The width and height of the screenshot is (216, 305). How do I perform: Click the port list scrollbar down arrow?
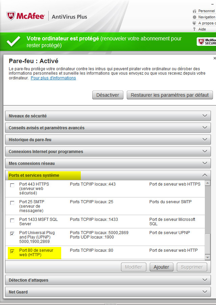(208, 258)
